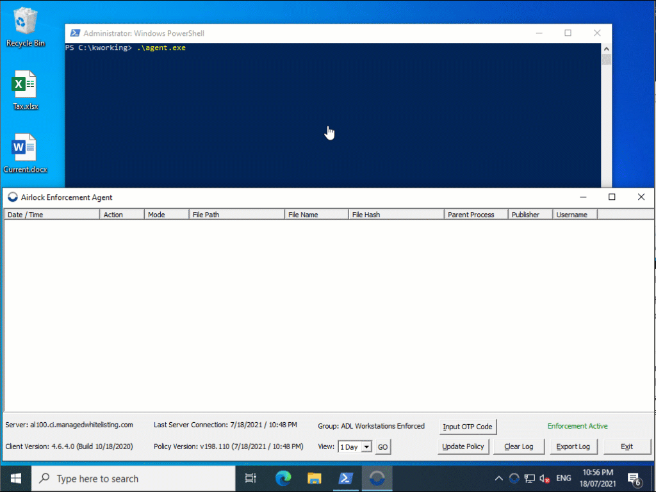
Task: Select the Current.docx desktop file
Action: coord(25,153)
